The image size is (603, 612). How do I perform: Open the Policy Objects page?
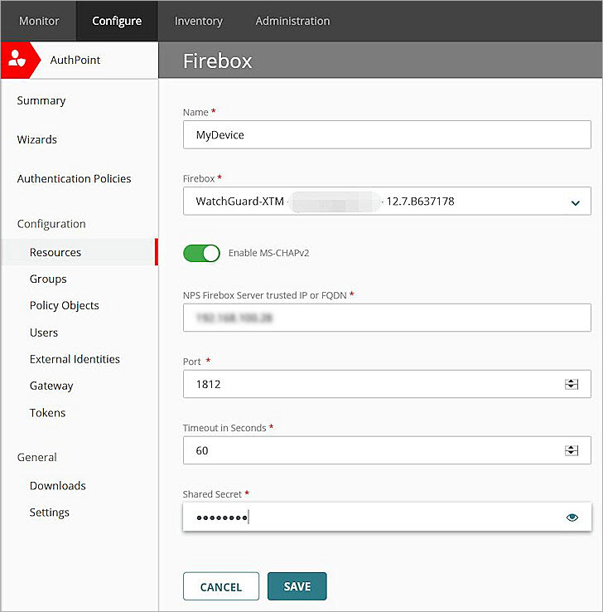(64, 305)
